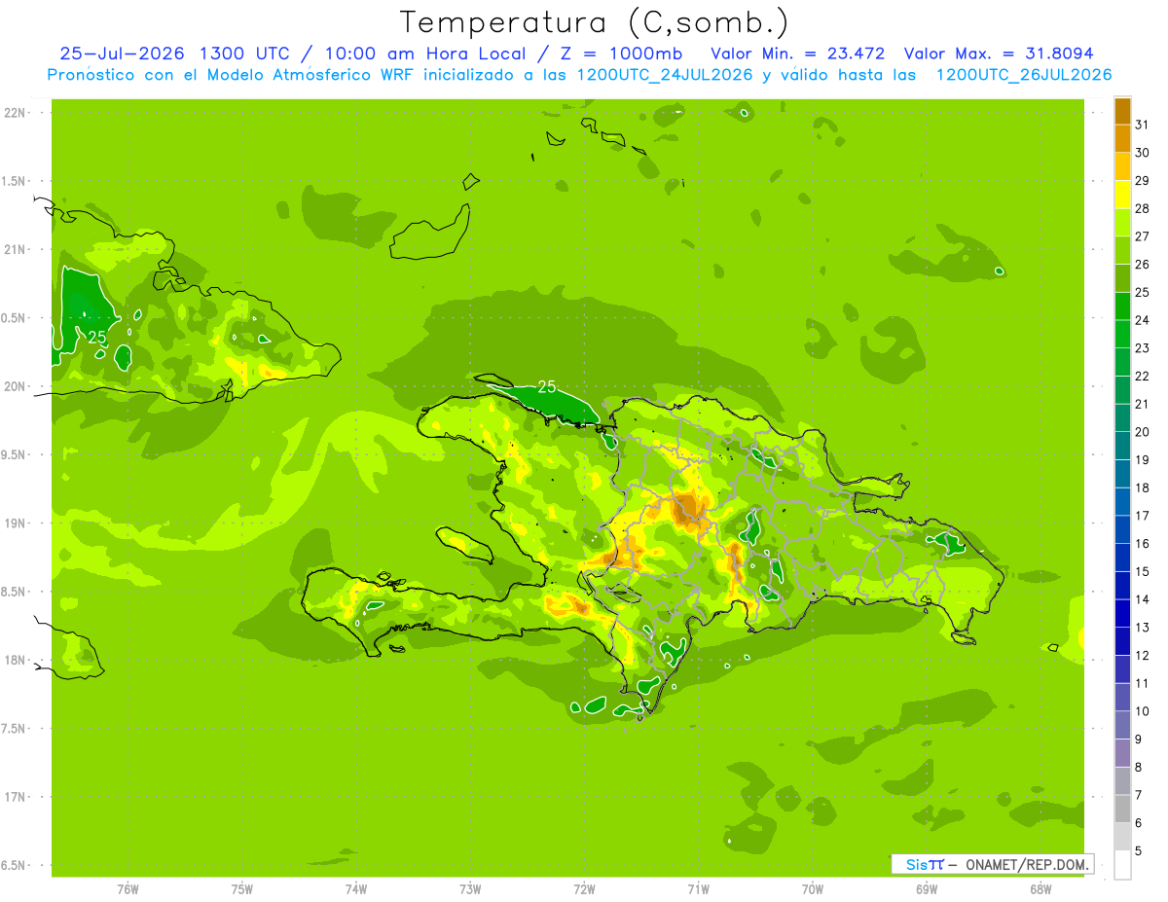Click the colorbar label '23'

pos(1143,348)
